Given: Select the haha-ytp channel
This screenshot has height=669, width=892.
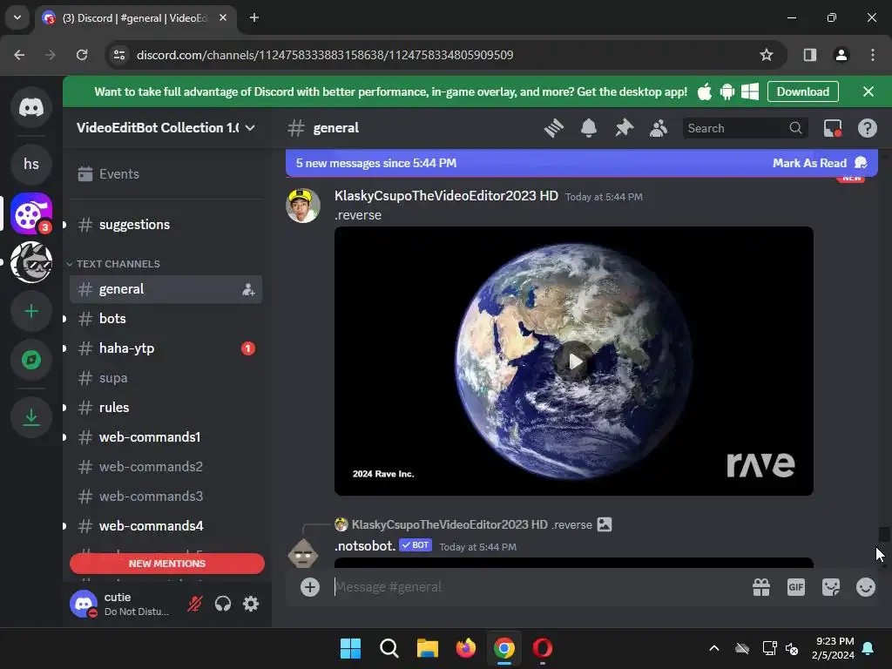Looking at the screenshot, I should pos(166,348).
